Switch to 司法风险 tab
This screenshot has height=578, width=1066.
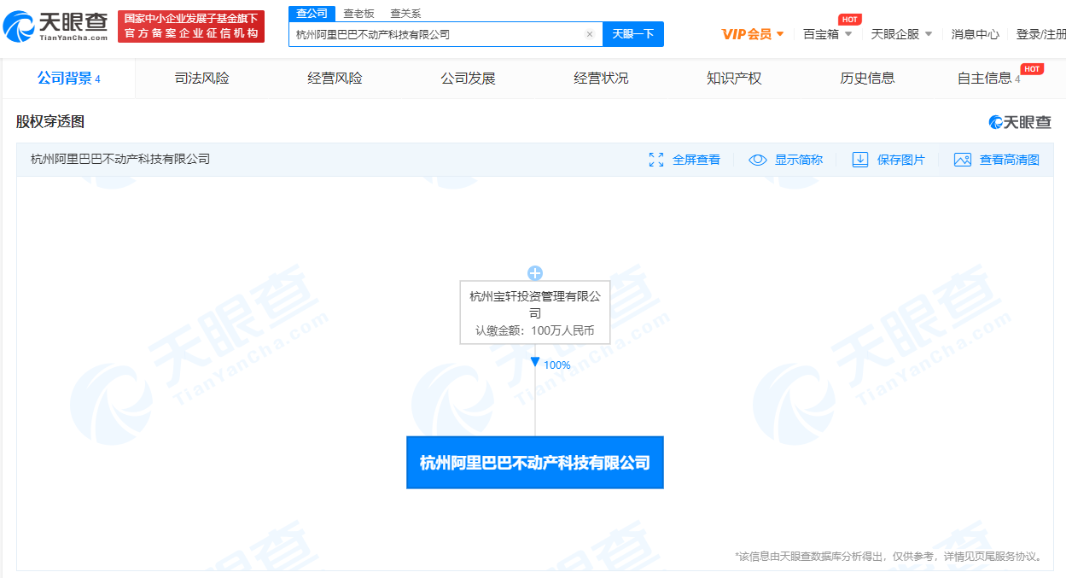pos(202,79)
